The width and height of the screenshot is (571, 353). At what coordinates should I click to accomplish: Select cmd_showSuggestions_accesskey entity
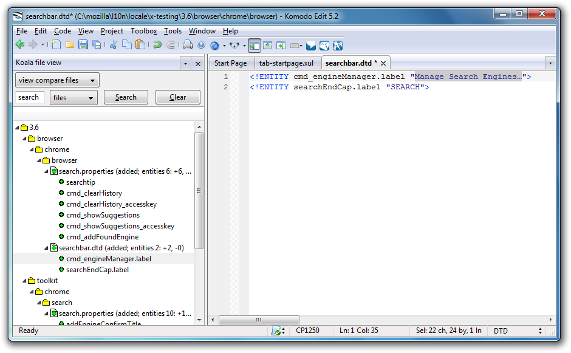[120, 226]
